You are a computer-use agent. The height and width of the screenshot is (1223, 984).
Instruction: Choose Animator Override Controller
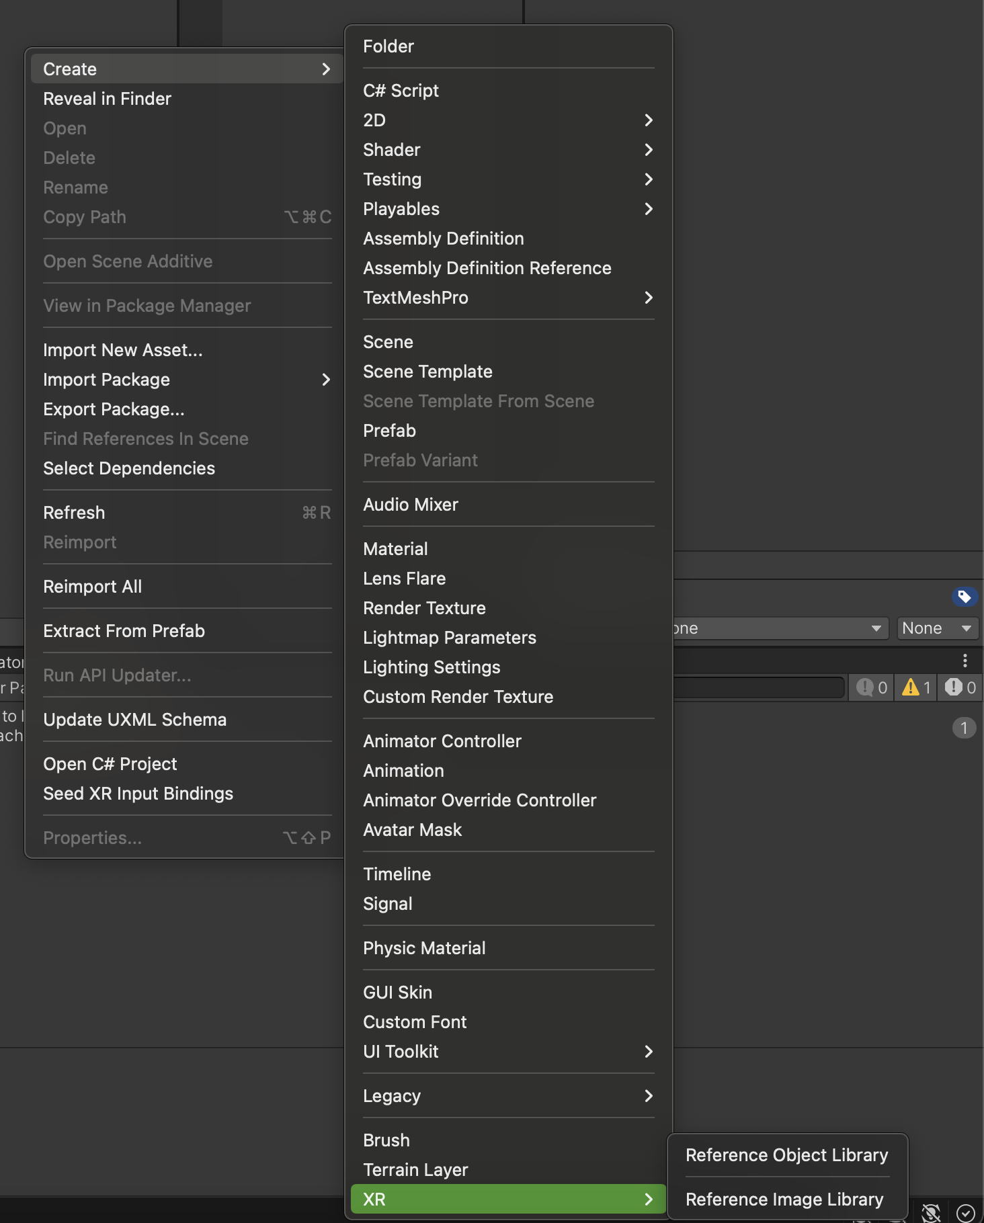[x=508, y=800]
